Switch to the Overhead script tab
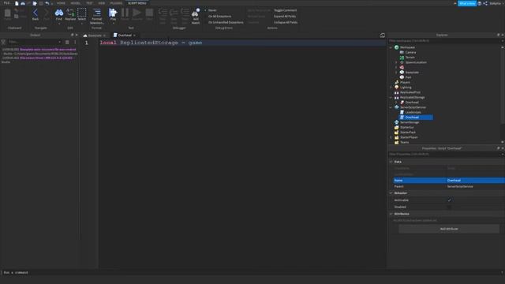 125,35
